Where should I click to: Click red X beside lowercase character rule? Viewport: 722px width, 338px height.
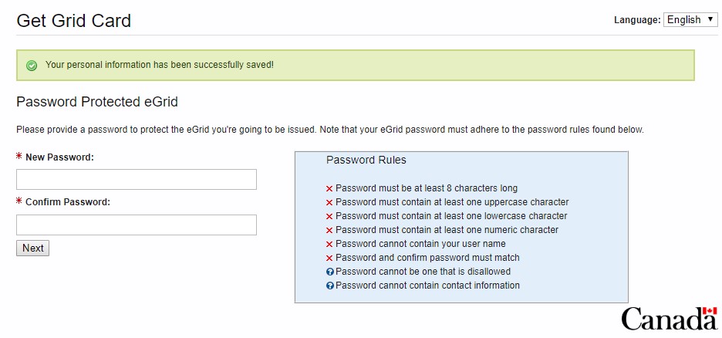point(329,216)
